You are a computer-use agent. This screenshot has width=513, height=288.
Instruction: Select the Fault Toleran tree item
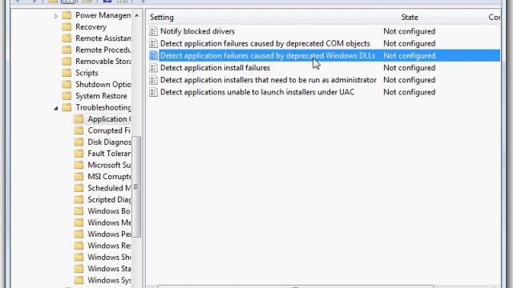[109, 154]
